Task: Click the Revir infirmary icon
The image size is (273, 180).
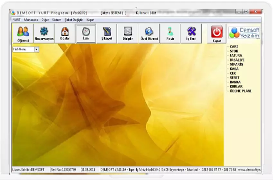Action: point(170,33)
